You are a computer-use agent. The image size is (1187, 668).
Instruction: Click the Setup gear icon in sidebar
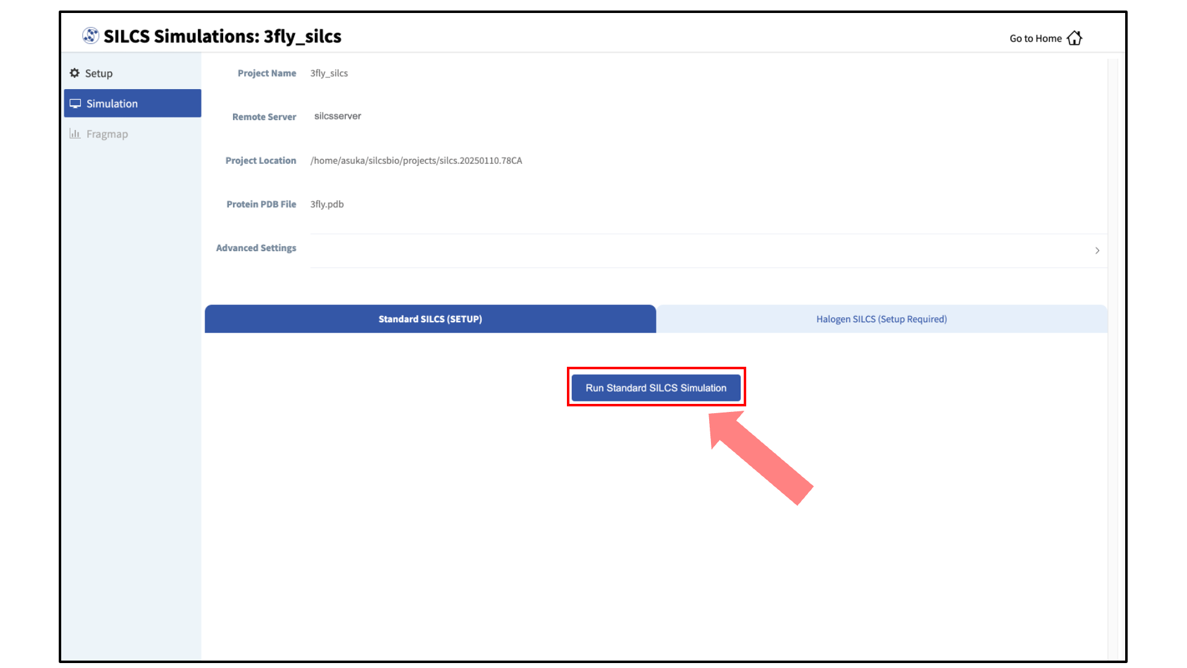75,73
